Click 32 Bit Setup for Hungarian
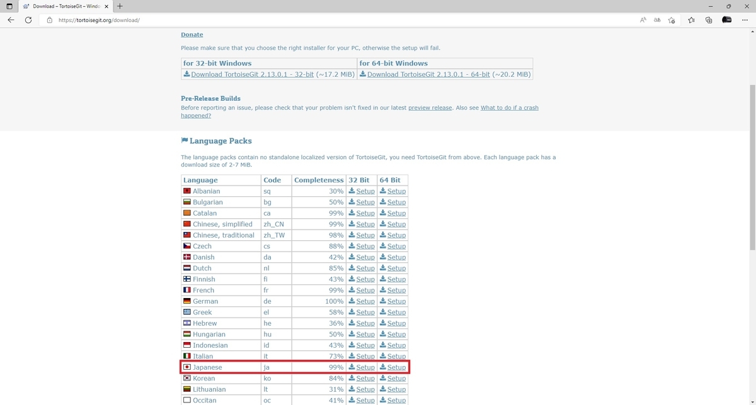Viewport: 756px width, 405px height. [362, 334]
